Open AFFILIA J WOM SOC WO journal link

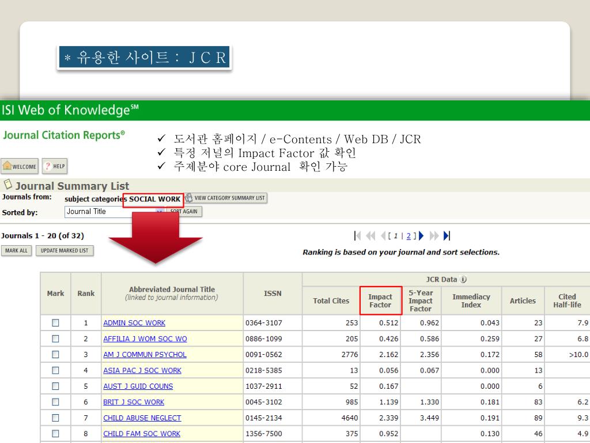click(145, 339)
